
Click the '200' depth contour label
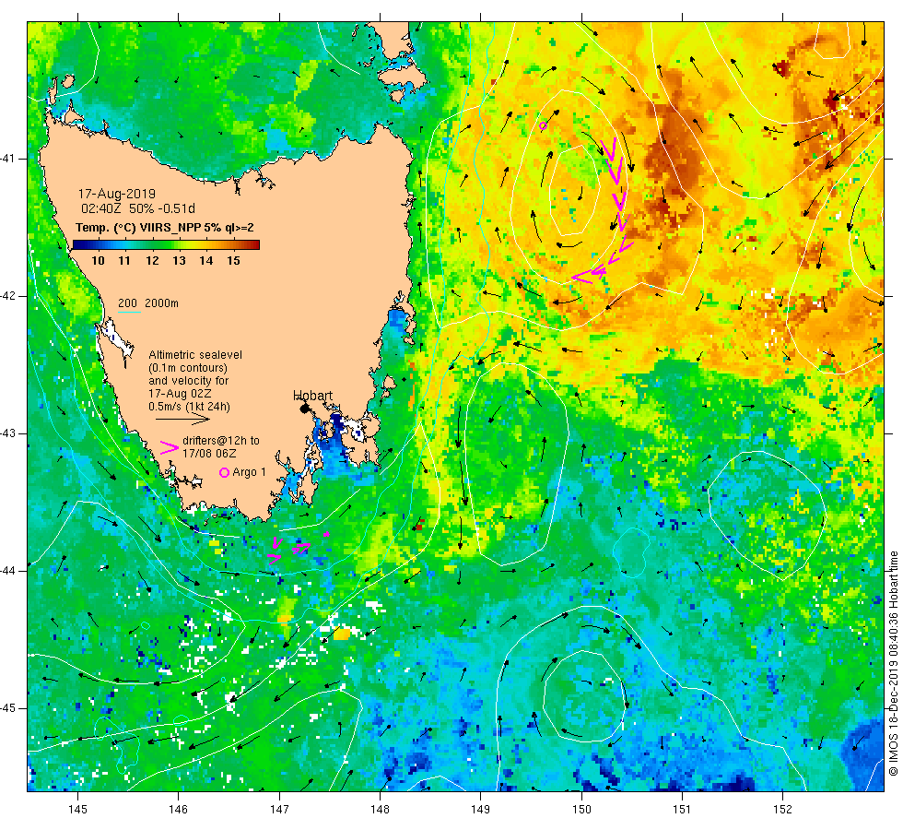pos(127,303)
